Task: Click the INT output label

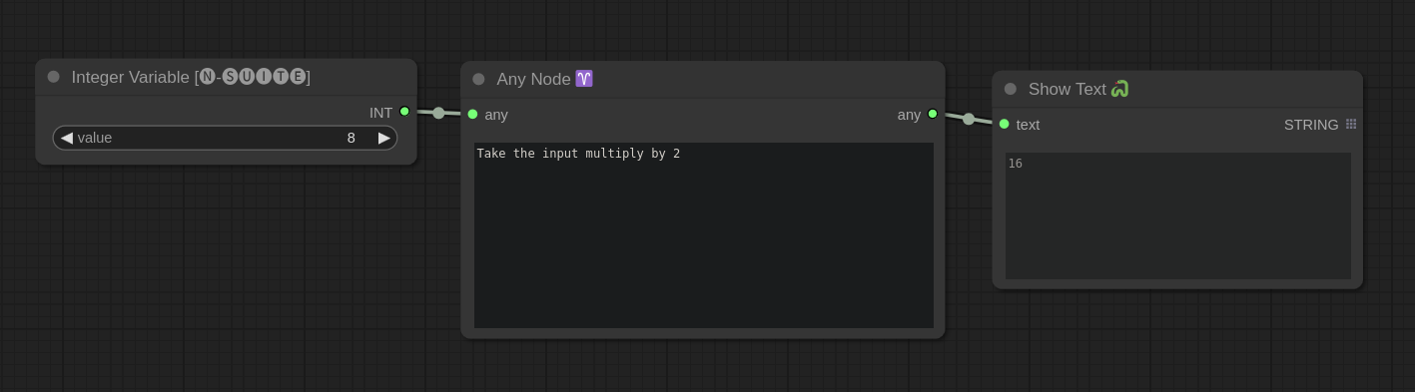Action: coord(381,113)
